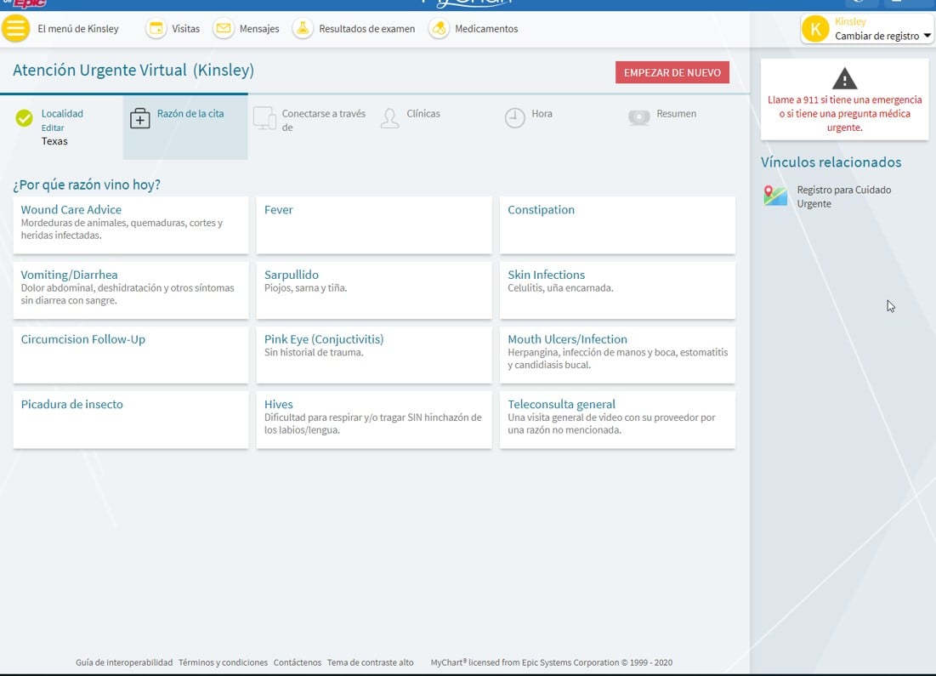Expand the Cambiar de registro dropdown
The width and height of the screenshot is (936, 676).
[927, 37]
